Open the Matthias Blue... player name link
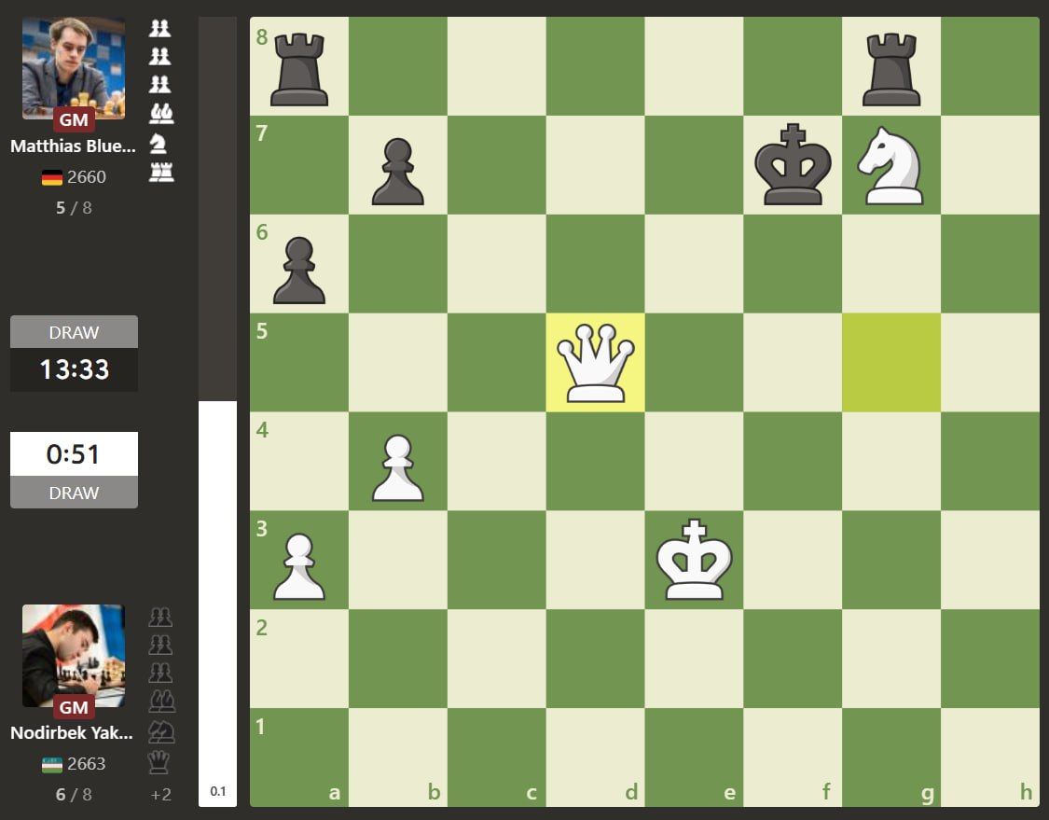Image resolution: width=1049 pixels, height=820 pixels. 73,146
